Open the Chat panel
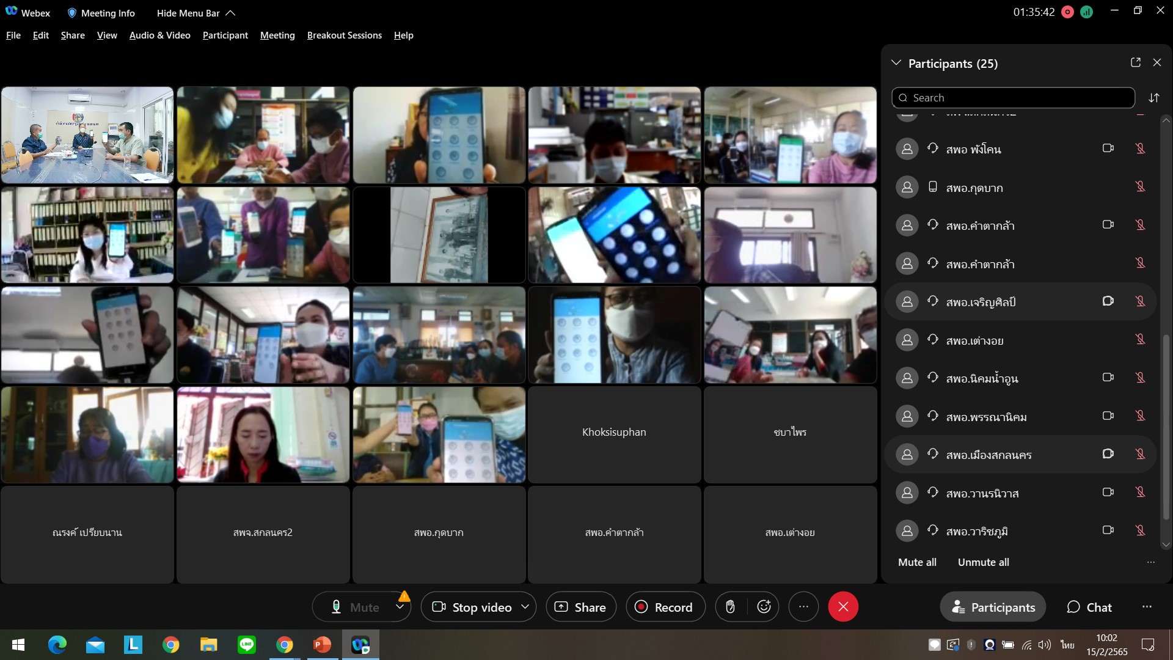 tap(1089, 607)
